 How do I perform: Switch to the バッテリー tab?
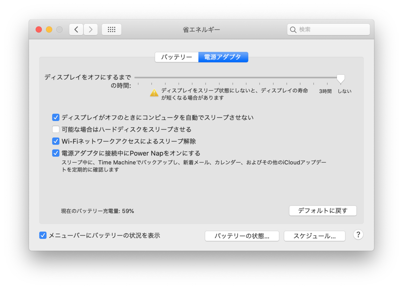(177, 57)
